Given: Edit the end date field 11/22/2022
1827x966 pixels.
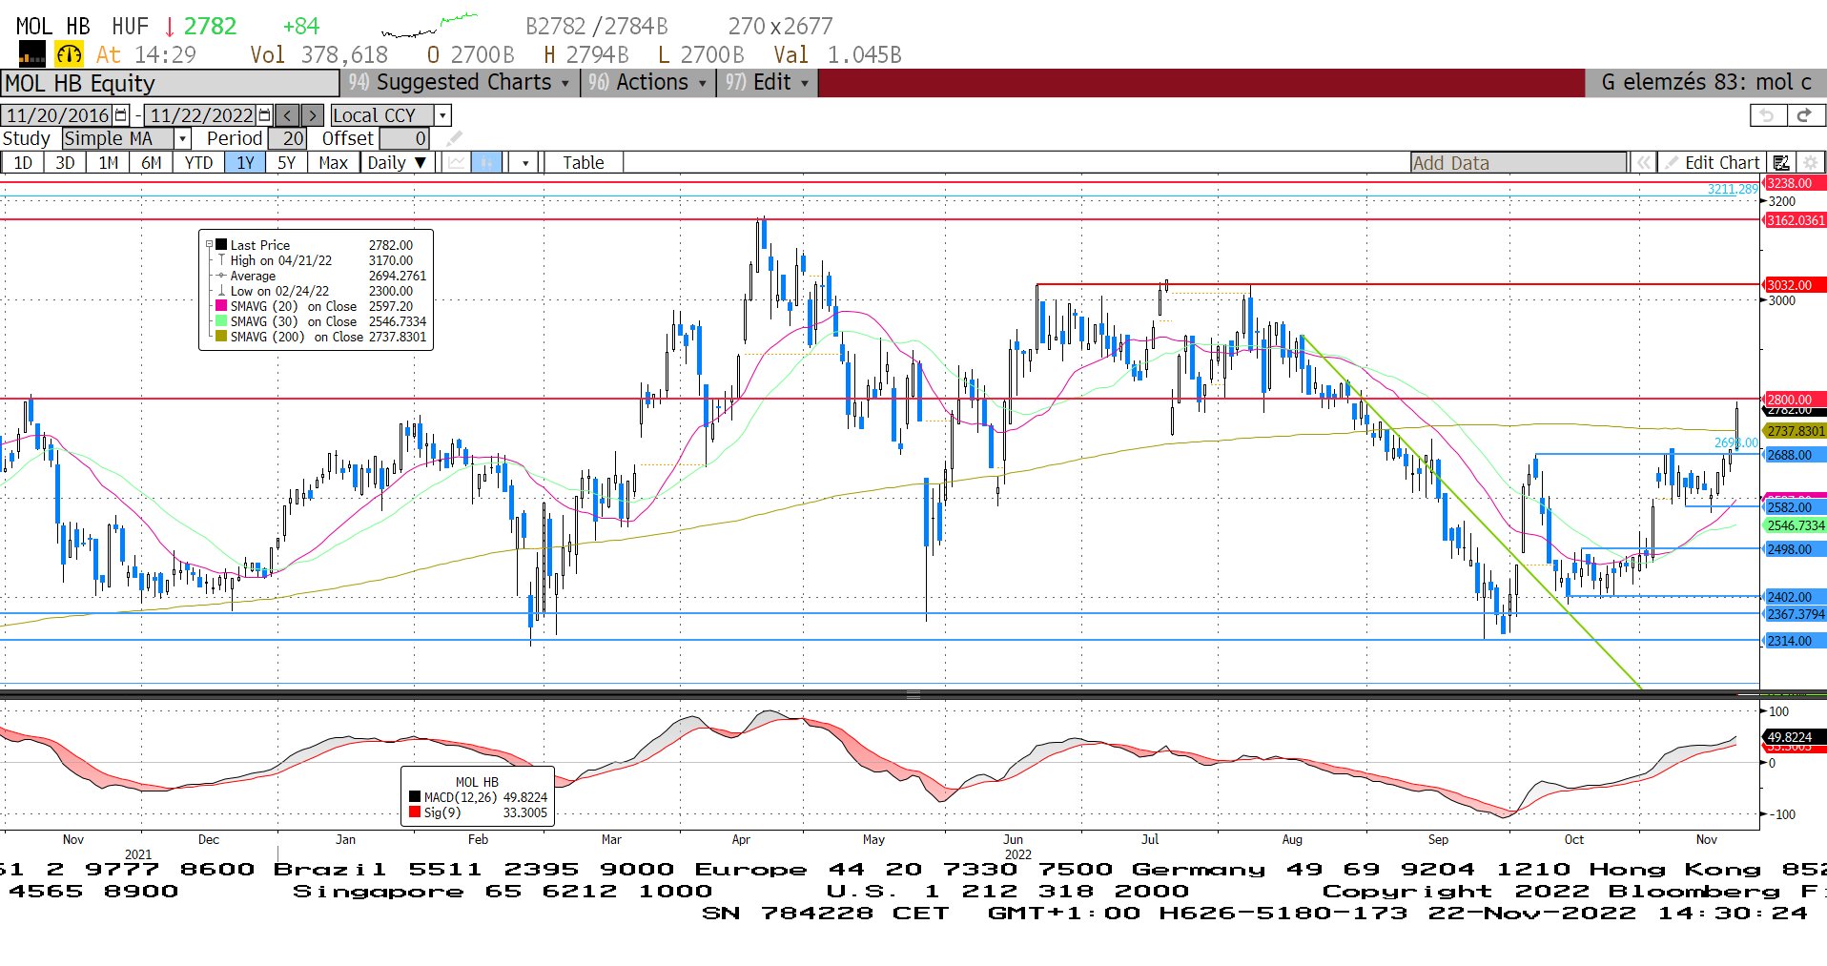Looking at the screenshot, I should 201,115.
